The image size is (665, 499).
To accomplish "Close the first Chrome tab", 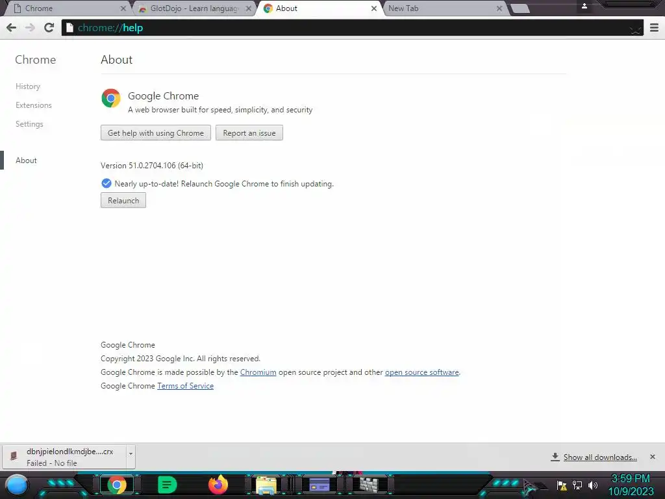I will [123, 8].
